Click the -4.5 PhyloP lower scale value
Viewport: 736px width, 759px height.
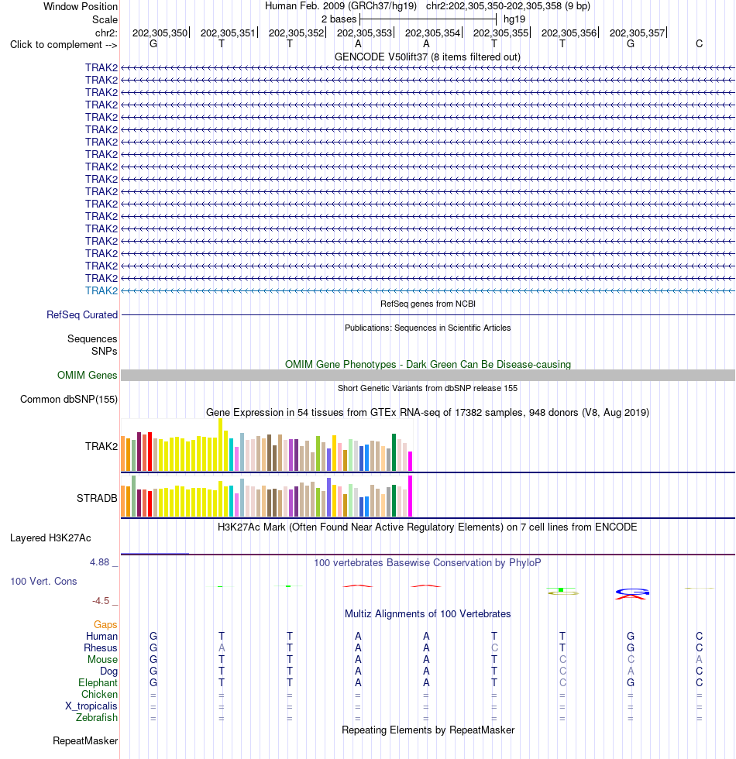pos(101,601)
